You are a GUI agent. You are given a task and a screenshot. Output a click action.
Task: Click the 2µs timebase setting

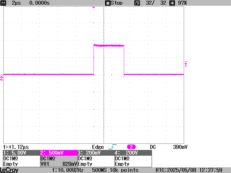(16, 3)
